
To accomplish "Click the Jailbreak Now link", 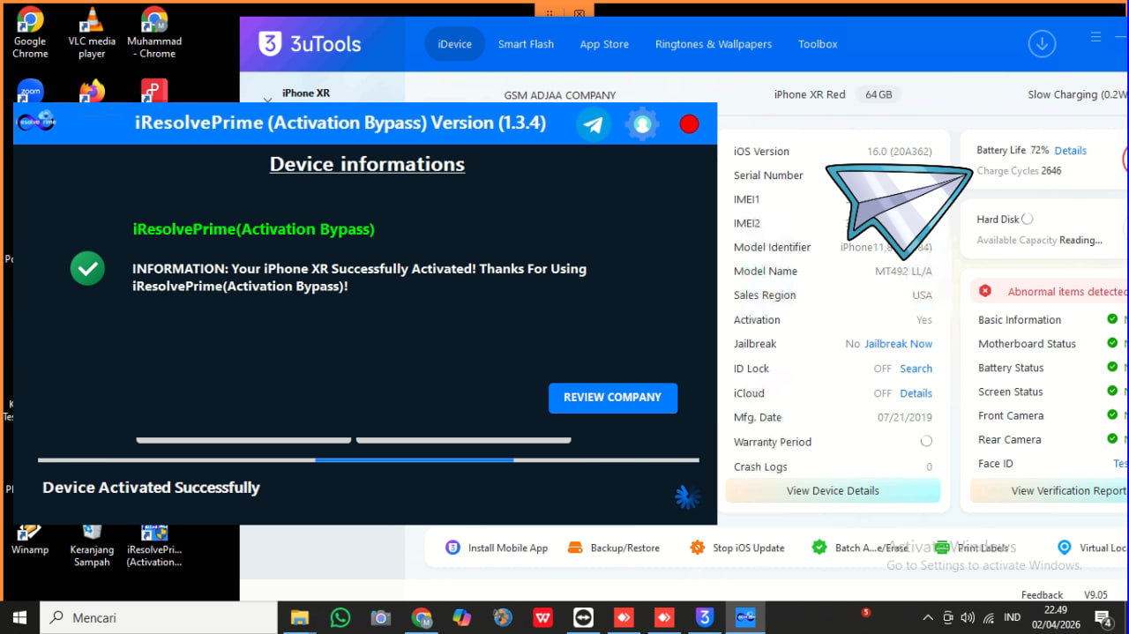I will (x=898, y=344).
